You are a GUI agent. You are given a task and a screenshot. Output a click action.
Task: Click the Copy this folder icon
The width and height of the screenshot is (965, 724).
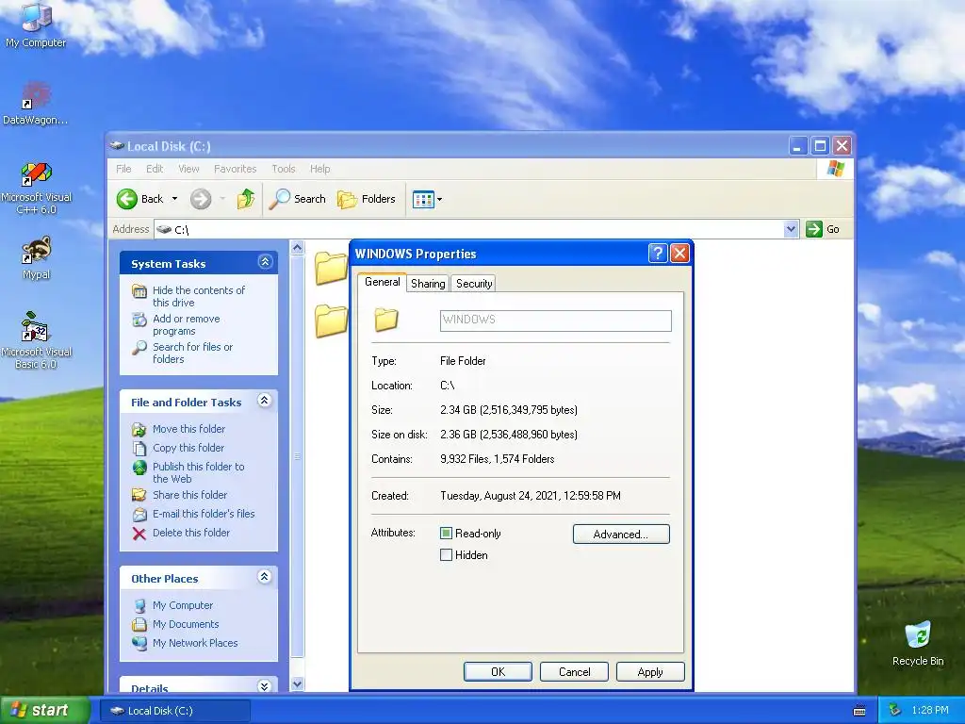139,448
